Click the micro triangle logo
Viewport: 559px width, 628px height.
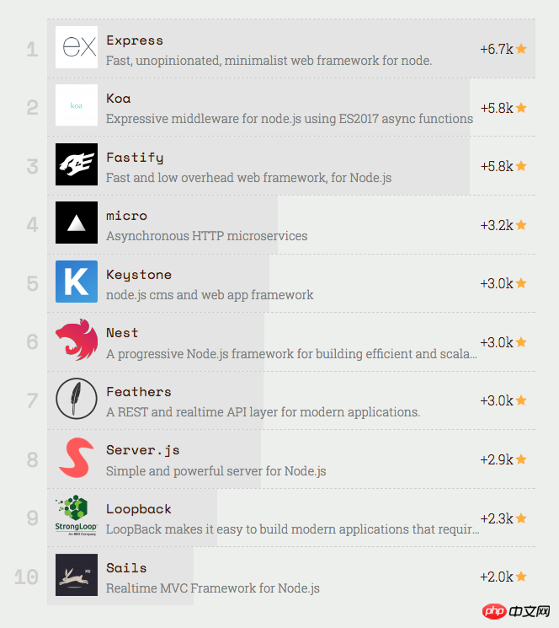coord(77,223)
